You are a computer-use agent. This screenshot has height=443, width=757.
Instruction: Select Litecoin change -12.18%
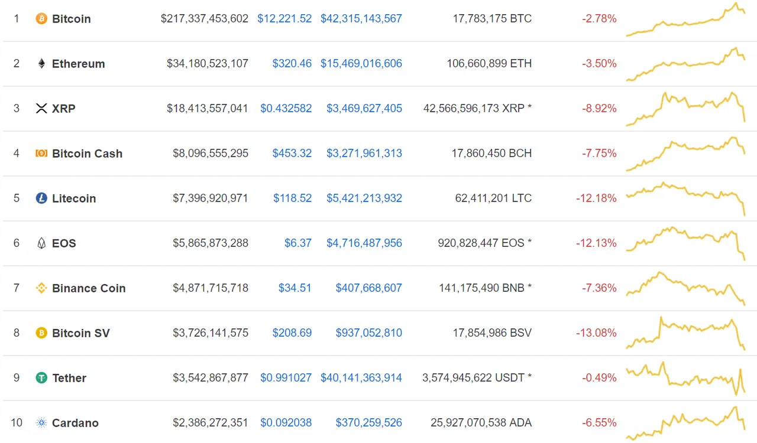(596, 198)
